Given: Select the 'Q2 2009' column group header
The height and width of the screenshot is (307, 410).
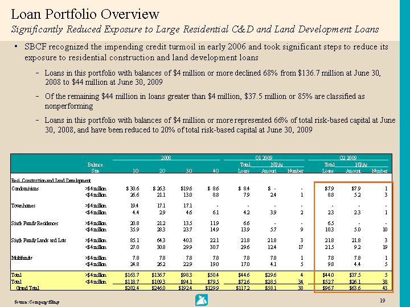Looking at the screenshot, I should [x=347, y=157].
